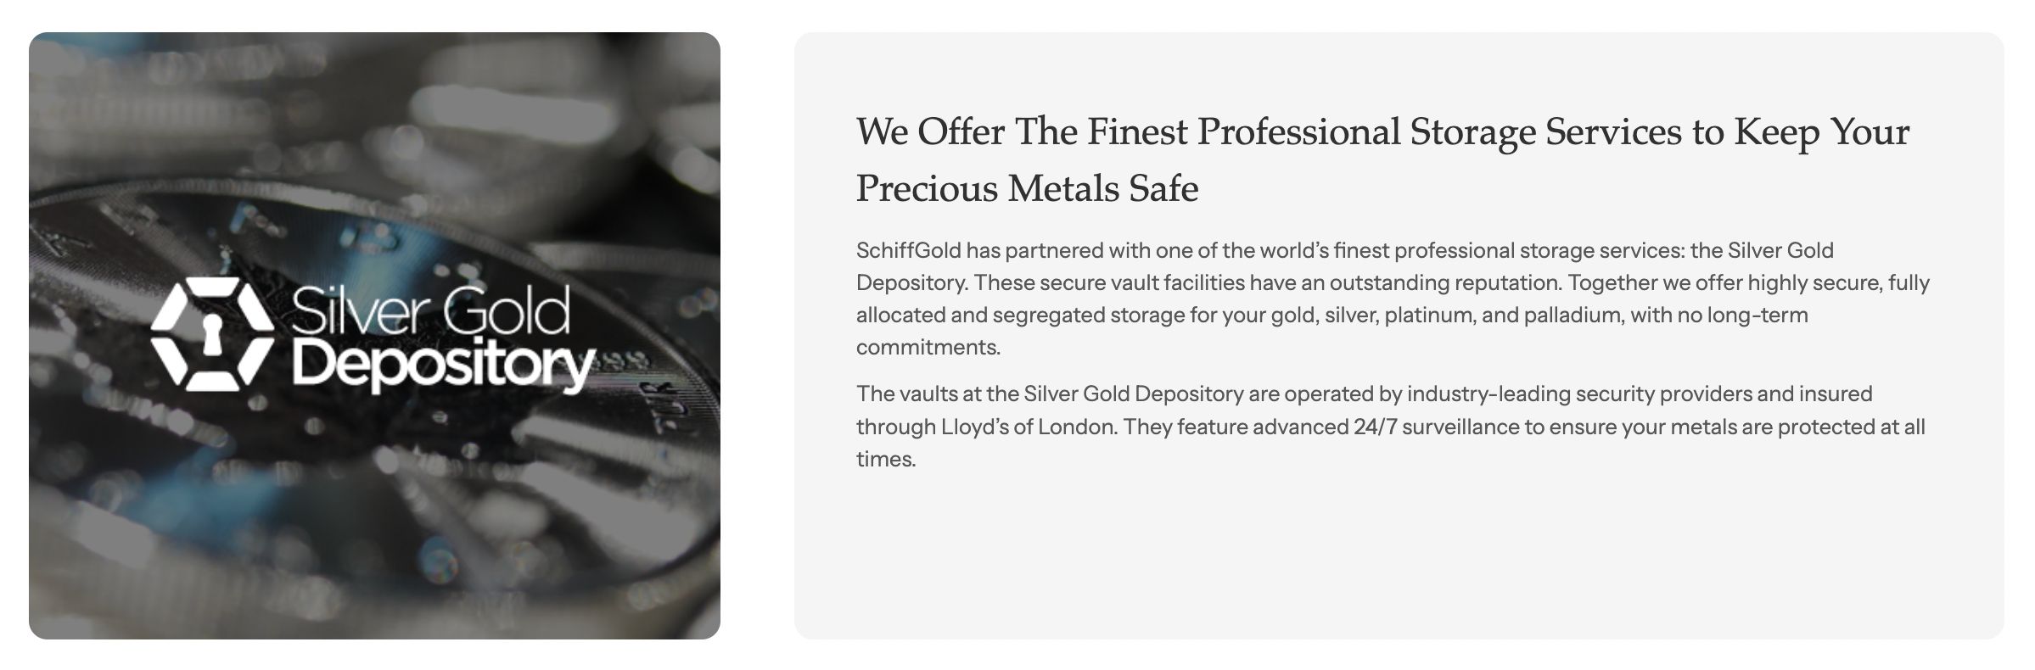Click the hexagon vault logo icon
Screen dimensions: 2035x670
212,334
